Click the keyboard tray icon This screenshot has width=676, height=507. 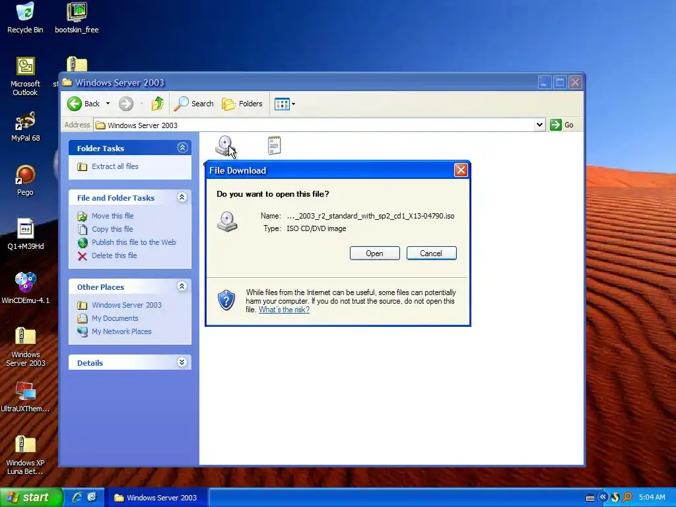click(x=590, y=498)
